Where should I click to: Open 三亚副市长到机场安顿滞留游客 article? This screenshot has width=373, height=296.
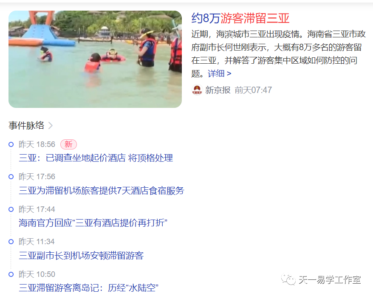click(81, 255)
